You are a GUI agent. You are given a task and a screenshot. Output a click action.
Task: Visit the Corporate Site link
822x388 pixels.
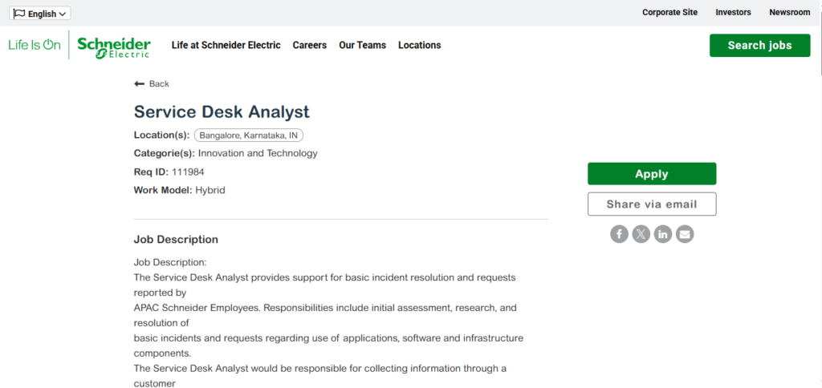tap(670, 13)
